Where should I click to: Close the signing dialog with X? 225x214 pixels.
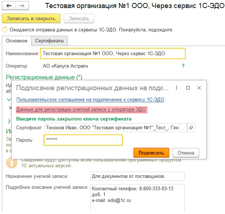point(199,88)
